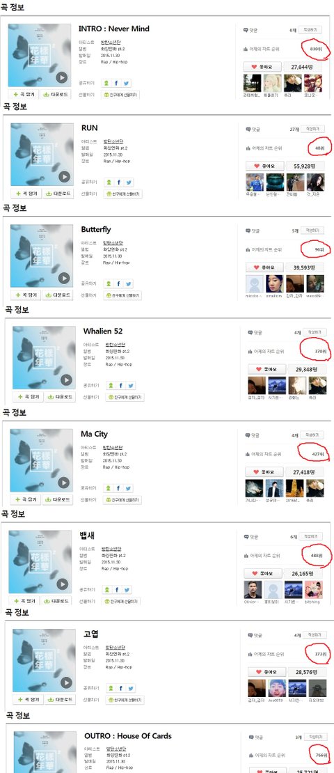Toggle 좋아요 for Whalien 52

(267, 369)
